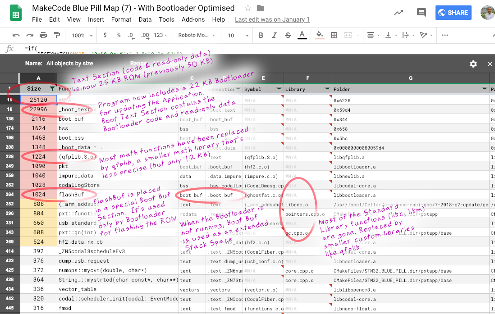495x314 pixels.
Task: Activate the paint format tool
Action: (x=57, y=35)
